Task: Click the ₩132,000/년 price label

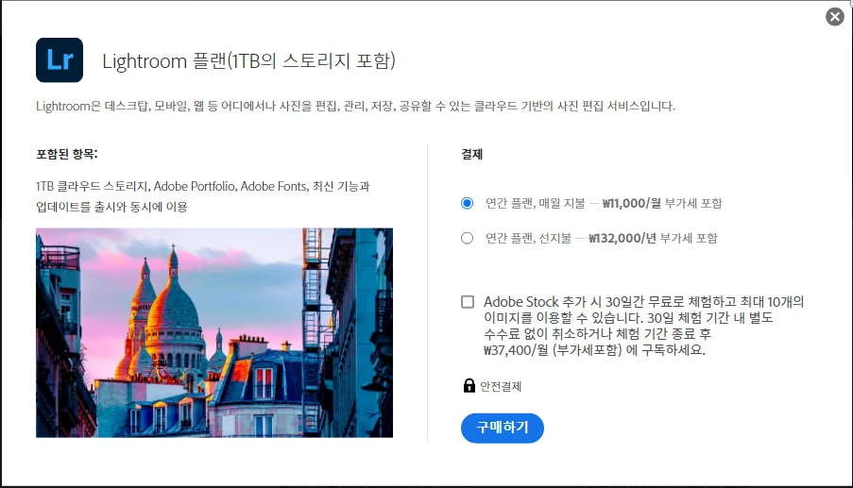Action: [623, 238]
